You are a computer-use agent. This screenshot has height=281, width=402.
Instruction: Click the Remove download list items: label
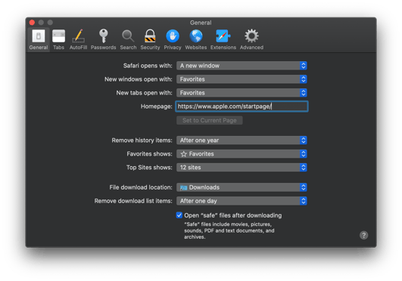[x=133, y=201]
